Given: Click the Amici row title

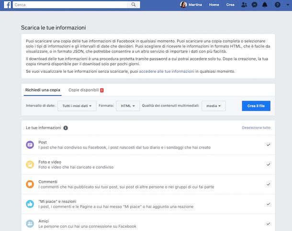Looking at the screenshot, I should click(x=44, y=221).
